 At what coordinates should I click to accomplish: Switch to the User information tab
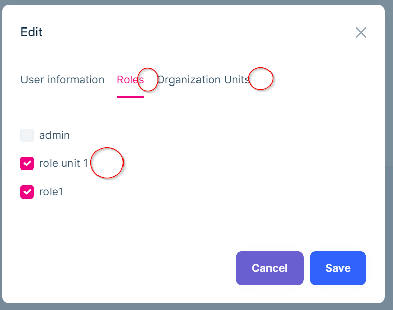click(62, 80)
